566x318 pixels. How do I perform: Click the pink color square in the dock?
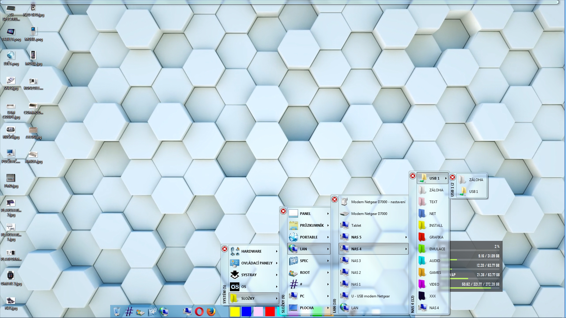258,312
